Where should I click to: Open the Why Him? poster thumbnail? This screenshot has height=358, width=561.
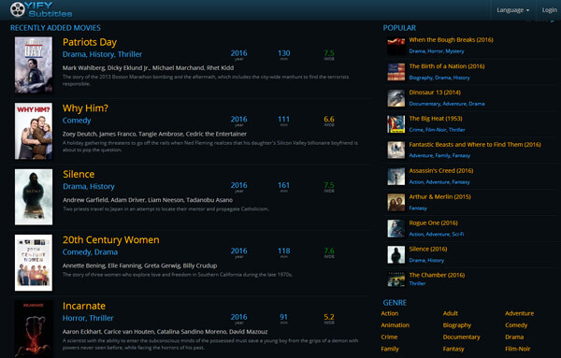(x=34, y=131)
